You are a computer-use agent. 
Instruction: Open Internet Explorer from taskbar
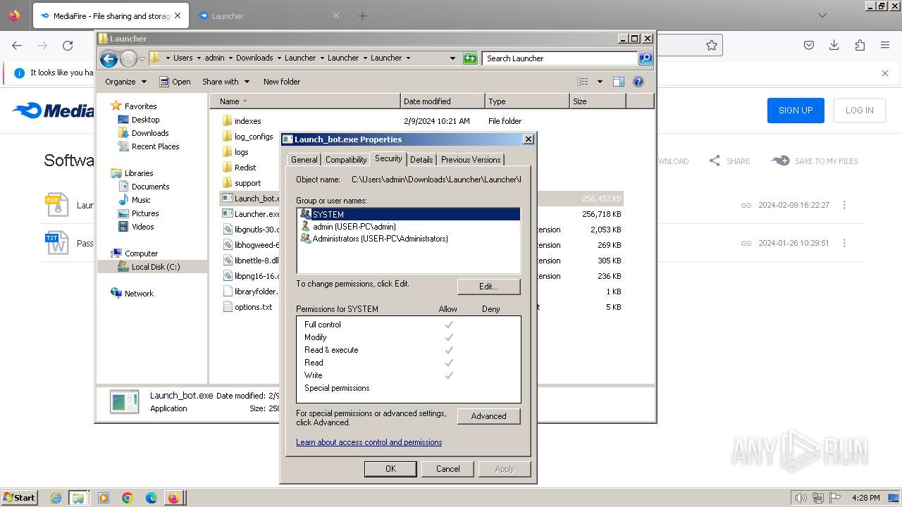56,498
